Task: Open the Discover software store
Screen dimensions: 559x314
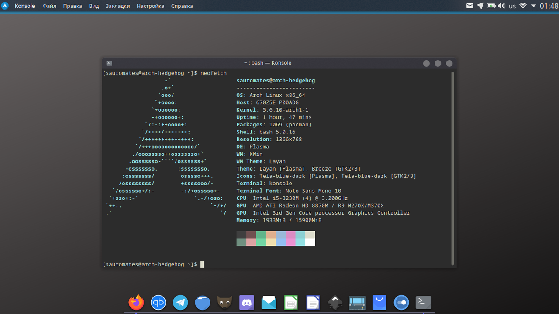Action: (x=380, y=302)
